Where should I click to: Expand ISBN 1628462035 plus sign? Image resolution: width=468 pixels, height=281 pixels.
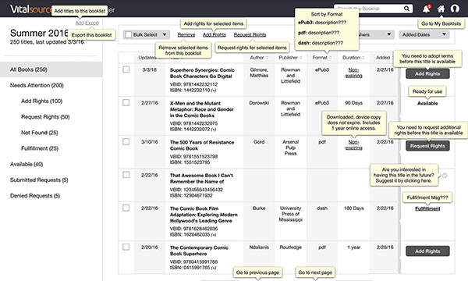tap(214, 235)
